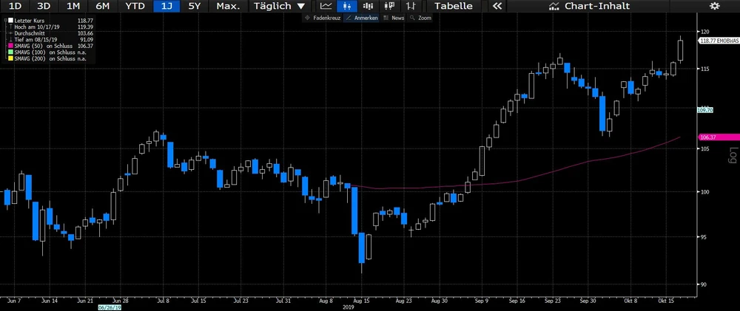Open the Täglich interval dropdown

coord(278,6)
